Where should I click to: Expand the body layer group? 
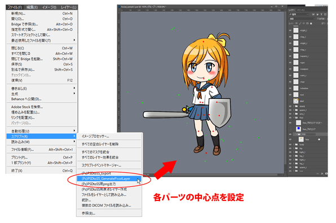pos(294,145)
